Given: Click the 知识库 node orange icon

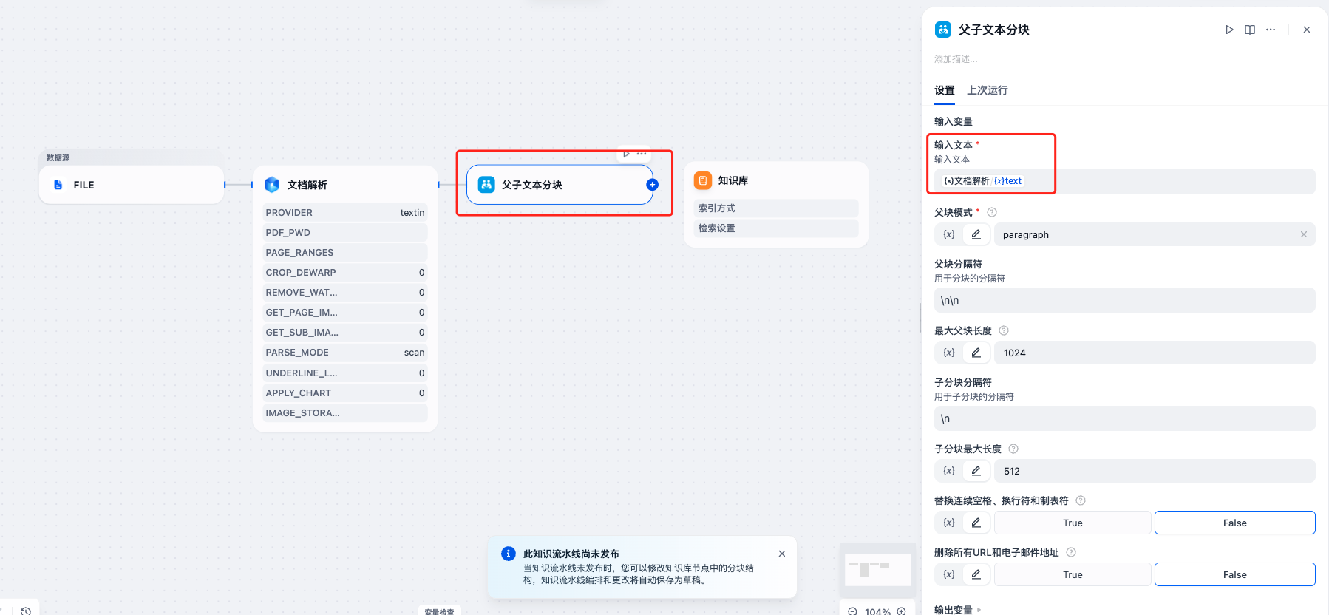Looking at the screenshot, I should (x=703, y=180).
